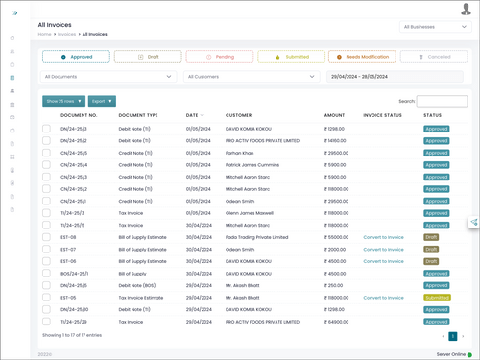480x360 pixels.
Task: Open the date range field 29/04/2024 - 28/05/2024
Action: (395, 77)
